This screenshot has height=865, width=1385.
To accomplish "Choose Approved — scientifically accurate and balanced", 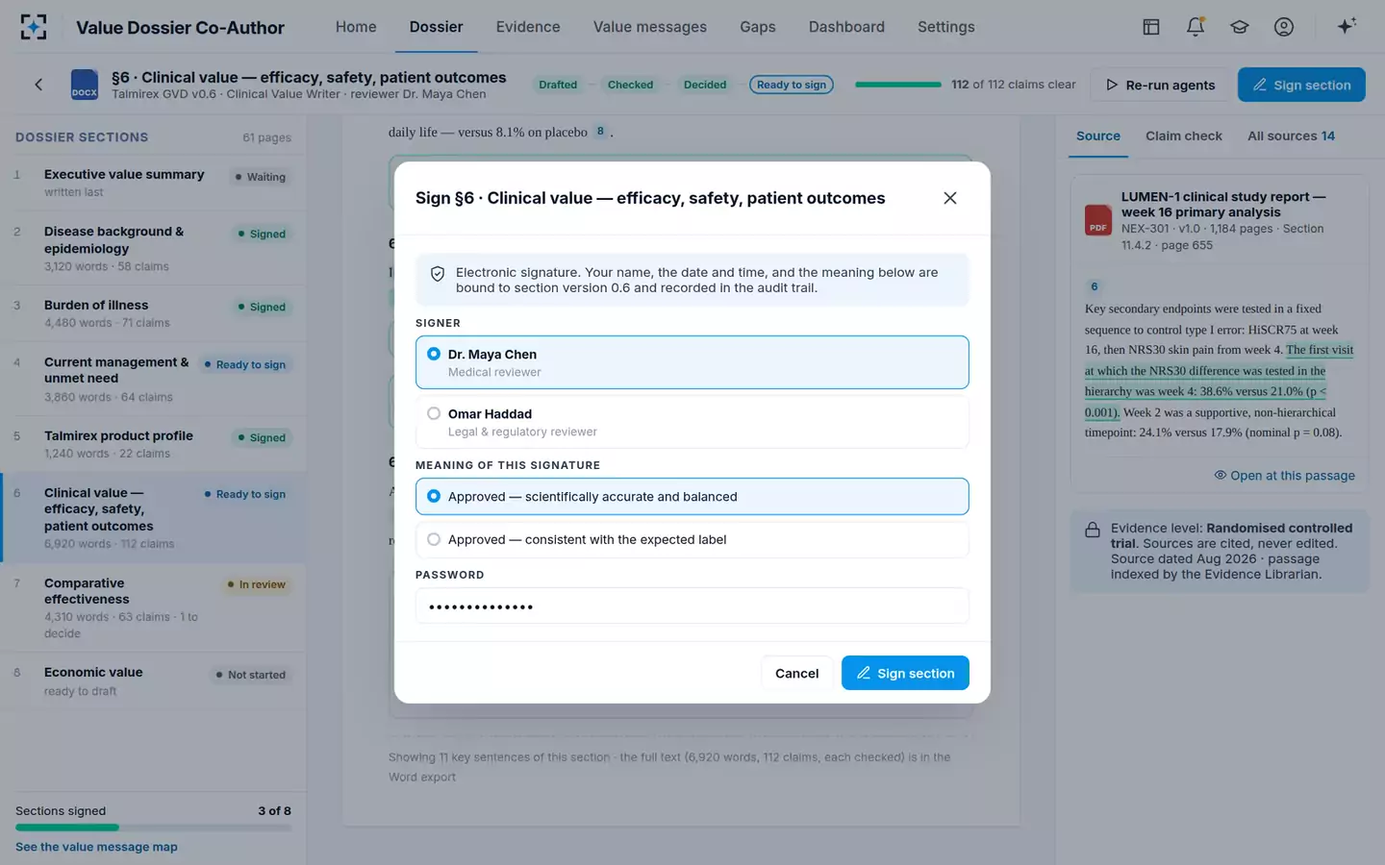I will (x=692, y=497).
